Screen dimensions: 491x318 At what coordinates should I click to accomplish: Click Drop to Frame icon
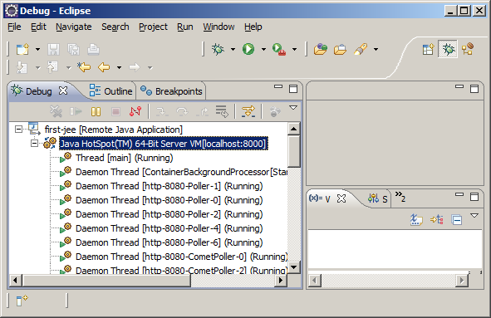(x=222, y=111)
